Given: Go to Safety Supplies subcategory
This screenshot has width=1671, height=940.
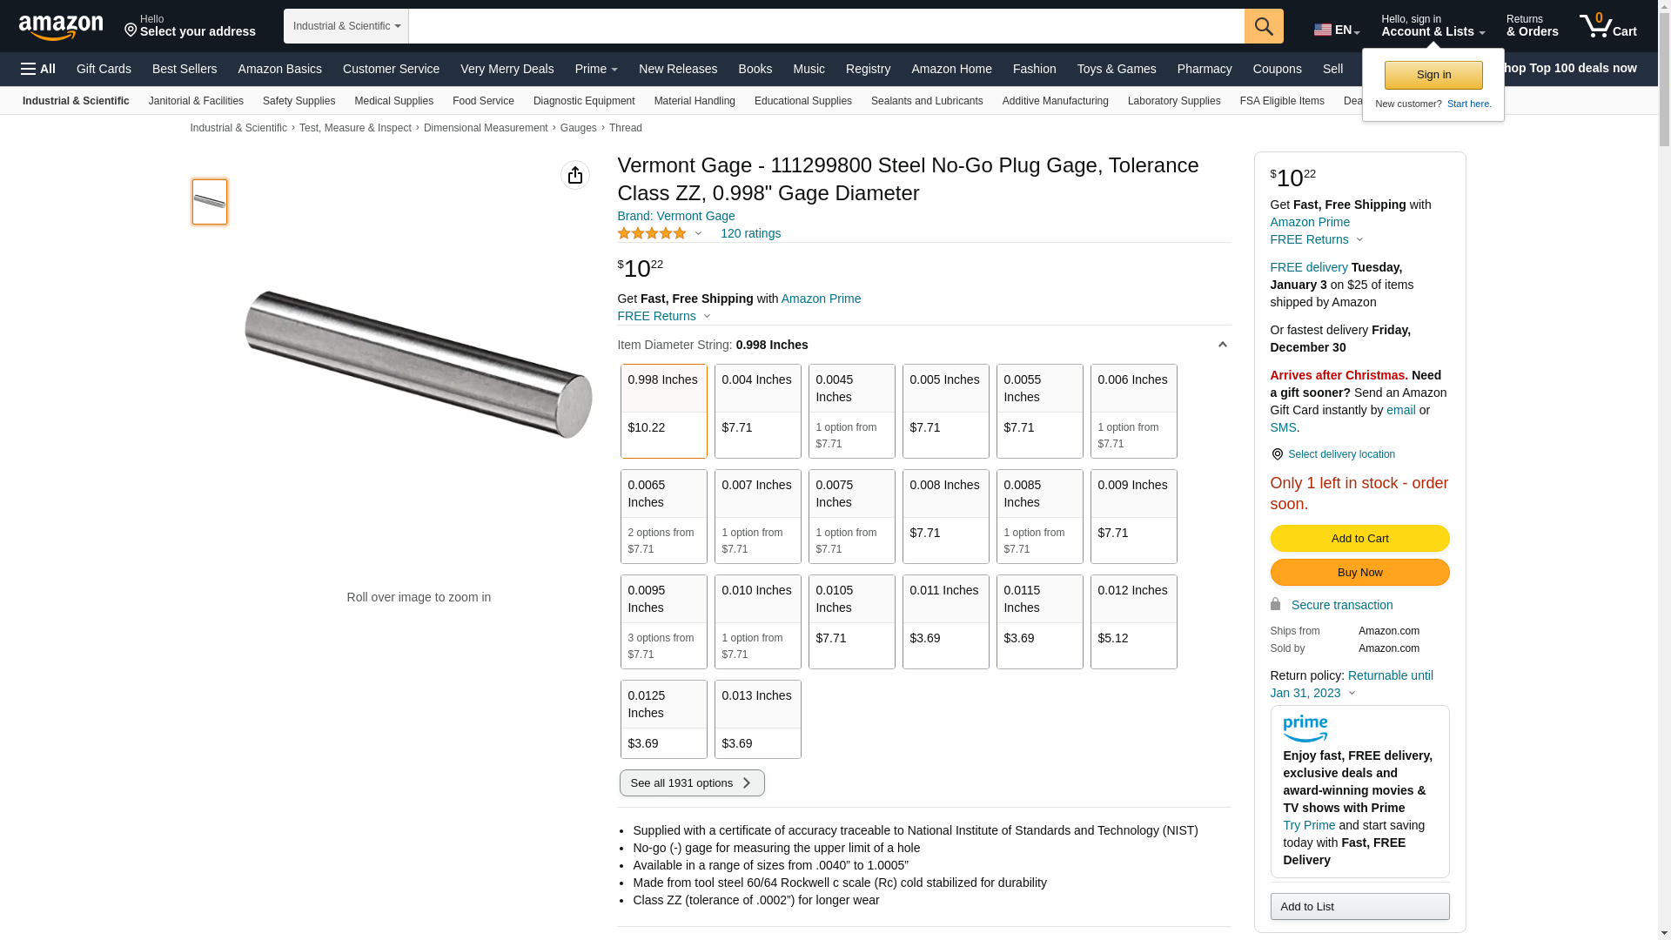Looking at the screenshot, I should (299, 101).
